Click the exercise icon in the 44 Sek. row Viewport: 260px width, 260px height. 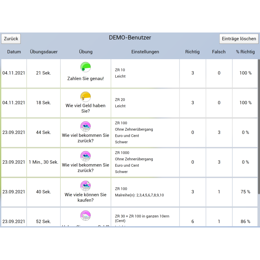tap(85, 126)
